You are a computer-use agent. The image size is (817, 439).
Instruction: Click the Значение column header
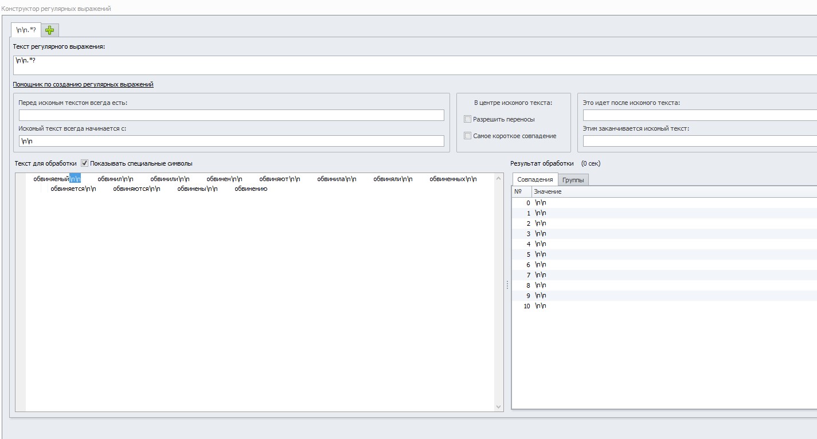[674, 191]
